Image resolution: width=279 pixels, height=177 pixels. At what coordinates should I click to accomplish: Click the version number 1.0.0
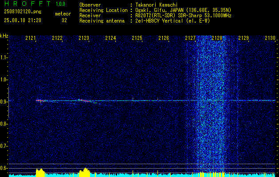60,4
